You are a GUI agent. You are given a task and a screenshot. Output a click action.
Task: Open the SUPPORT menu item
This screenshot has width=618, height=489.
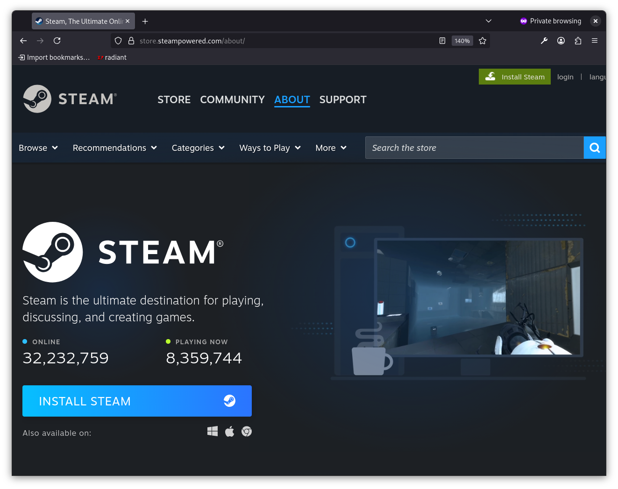click(343, 99)
